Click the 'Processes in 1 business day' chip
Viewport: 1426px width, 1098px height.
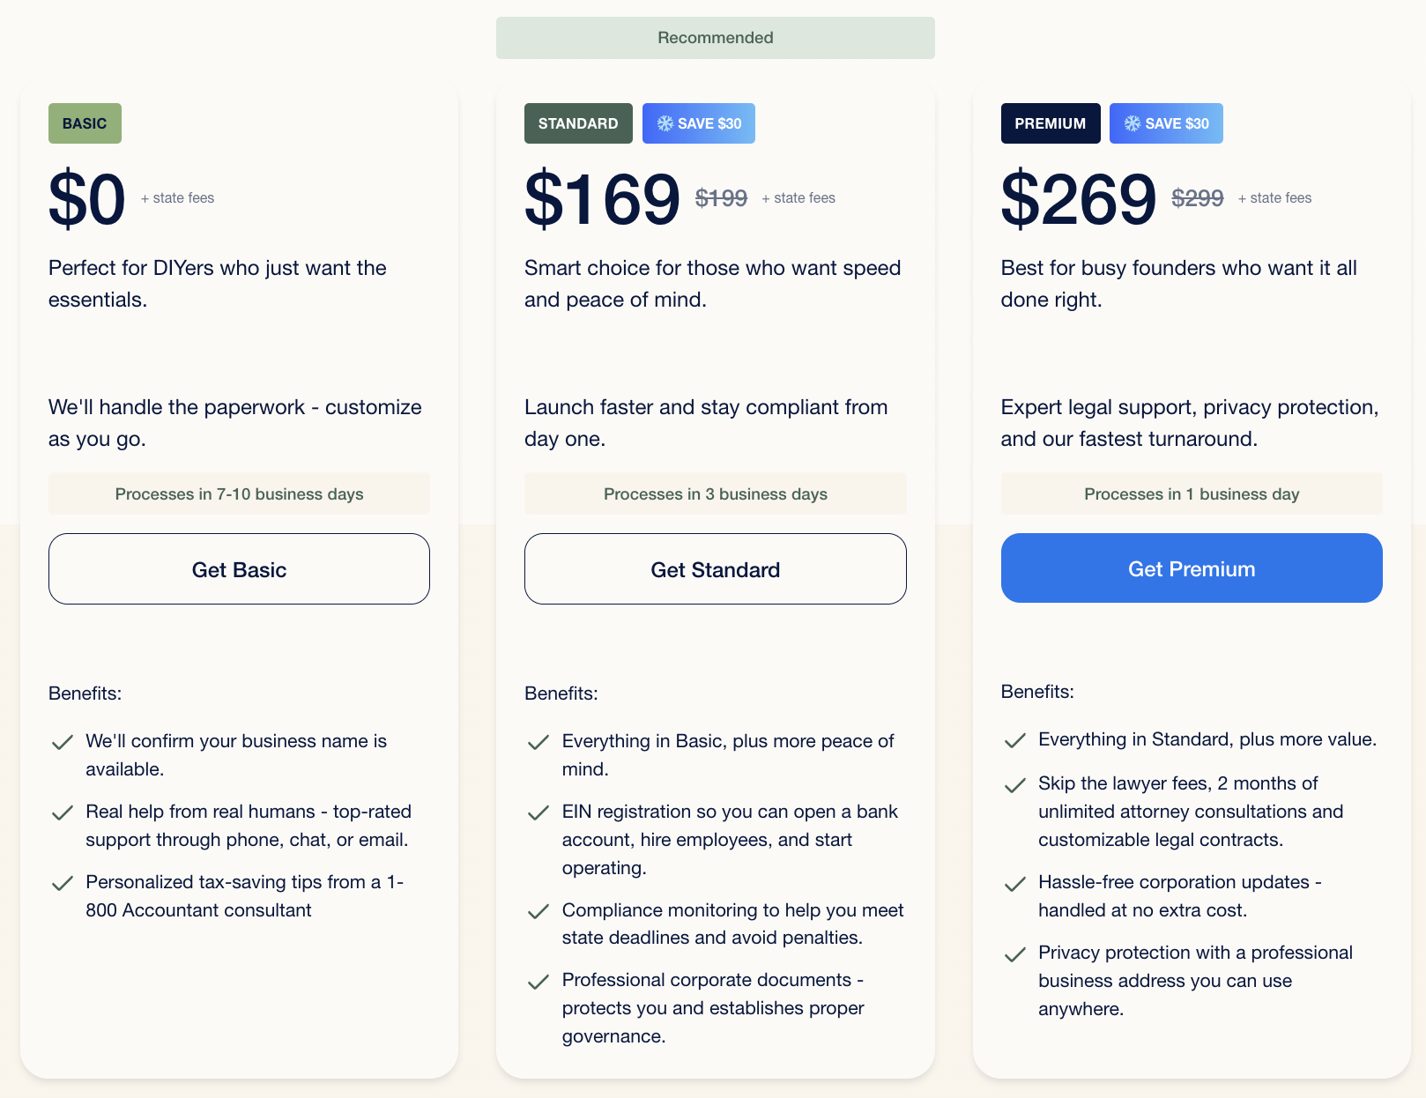pos(1191,493)
